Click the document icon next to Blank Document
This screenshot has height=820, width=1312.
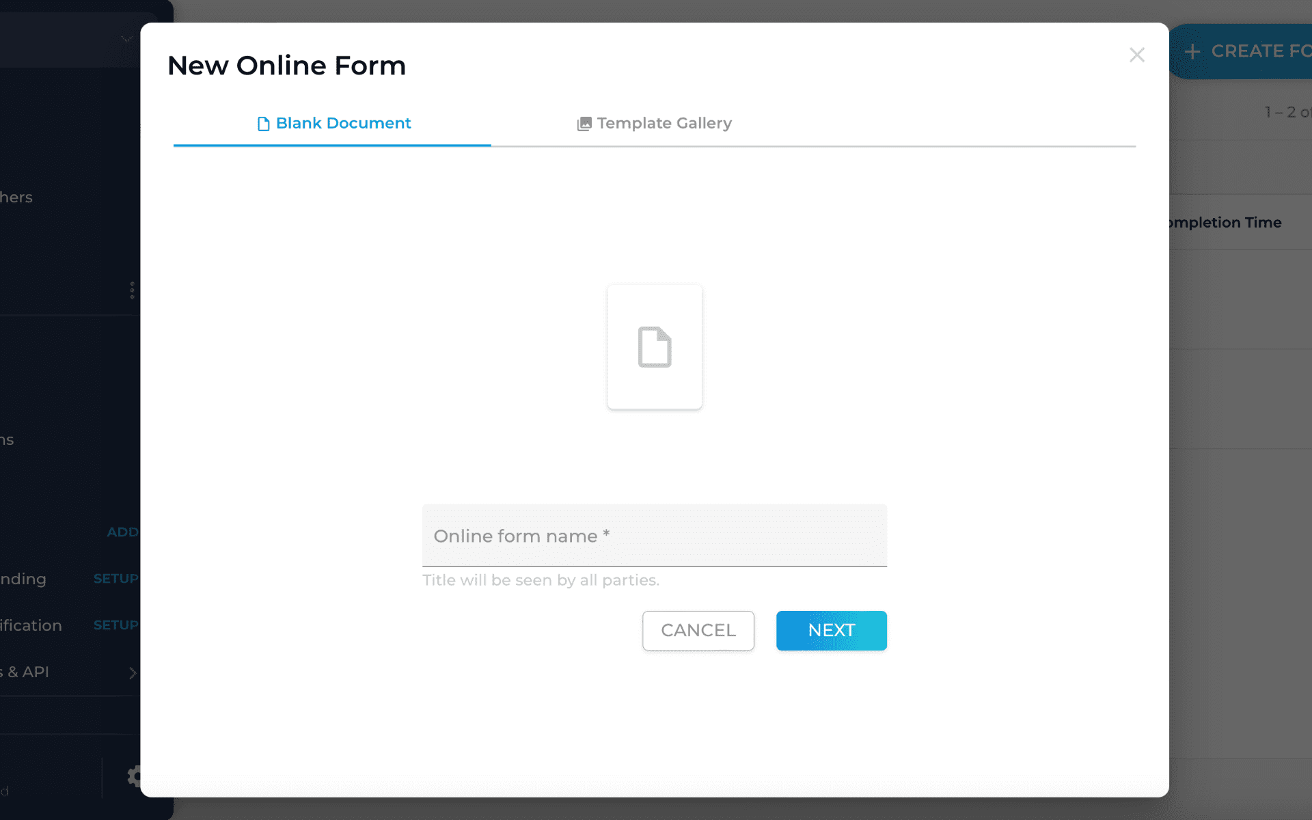pyautogui.click(x=264, y=123)
